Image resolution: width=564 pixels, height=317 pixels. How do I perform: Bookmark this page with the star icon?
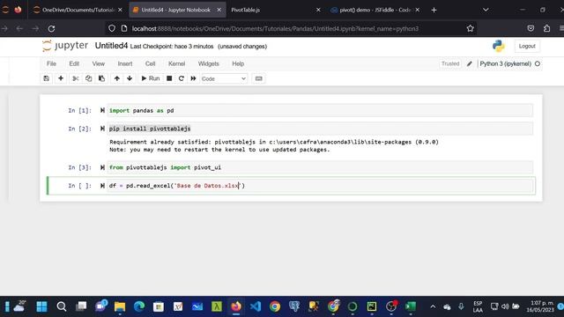tap(470, 28)
